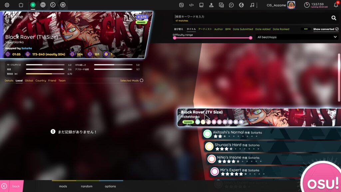Click the BPM metronome icon
Viewport: 341px width, 192px height.
tap(28, 54)
